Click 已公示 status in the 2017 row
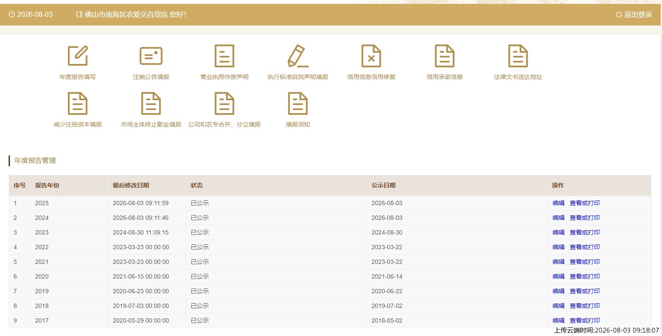662x336 pixels. click(200, 320)
